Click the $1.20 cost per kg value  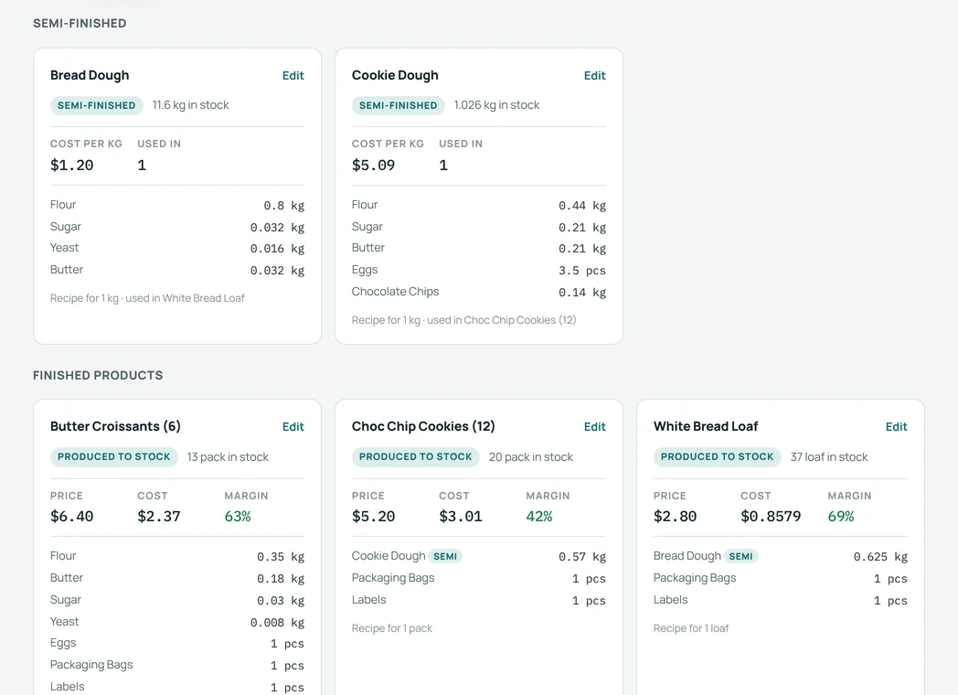pyautogui.click(x=72, y=165)
